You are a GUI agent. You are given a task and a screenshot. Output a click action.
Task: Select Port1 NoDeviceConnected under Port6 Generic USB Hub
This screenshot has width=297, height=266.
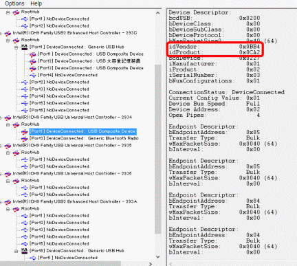tap(67, 258)
